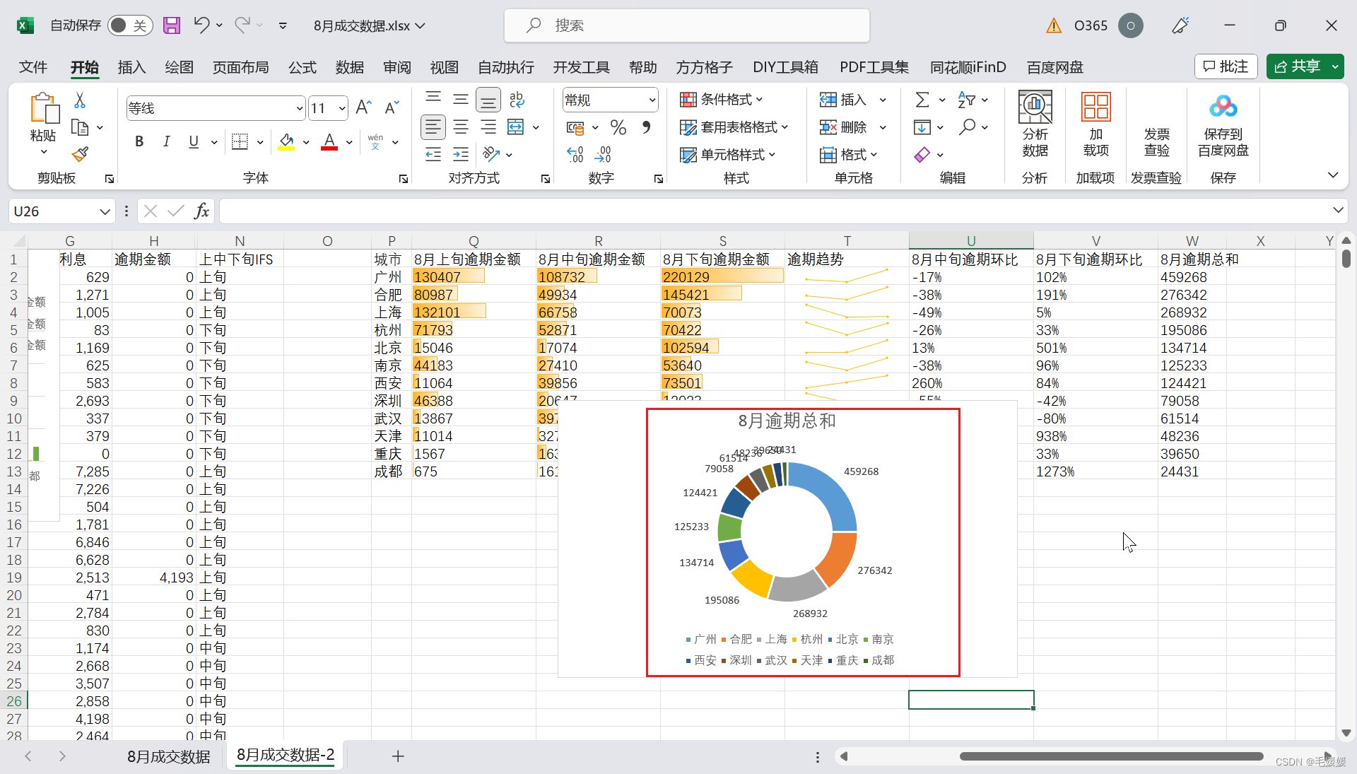The height and width of the screenshot is (774, 1357).
Task: Toggle center horizontal alignment
Action: (461, 127)
